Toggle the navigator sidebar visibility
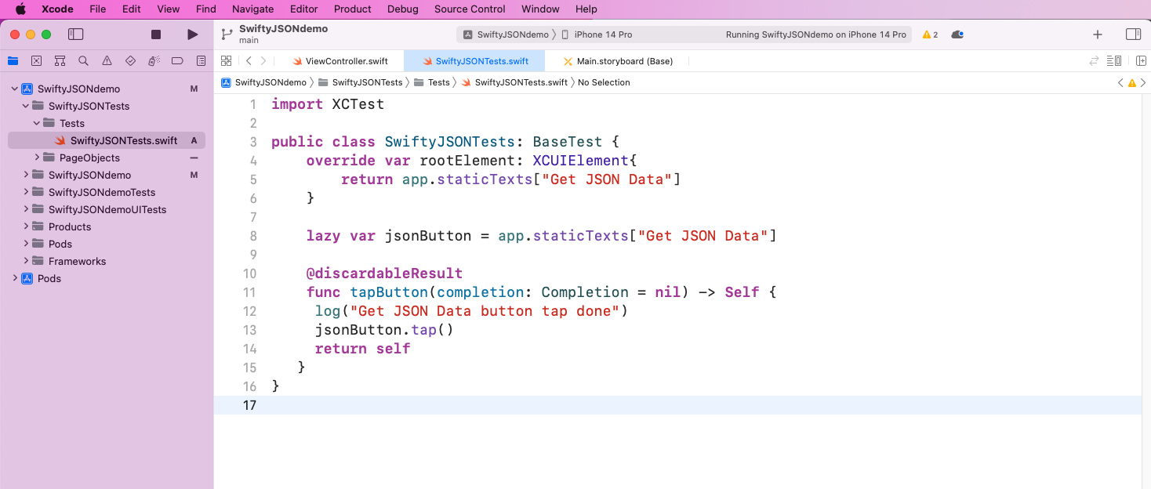Image resolution: width=1151 pixels, height=489 pixels. (x=76, y=34)
